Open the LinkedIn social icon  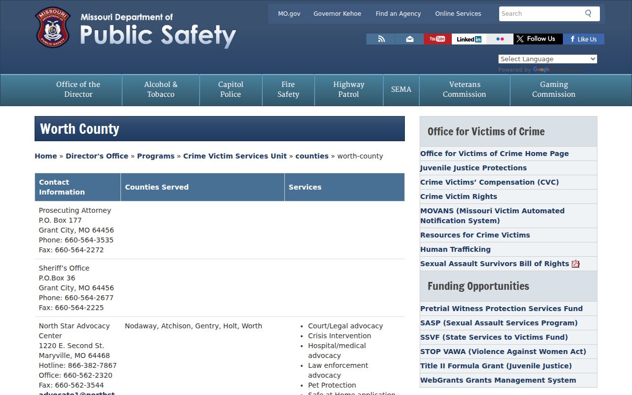point(469,39)
